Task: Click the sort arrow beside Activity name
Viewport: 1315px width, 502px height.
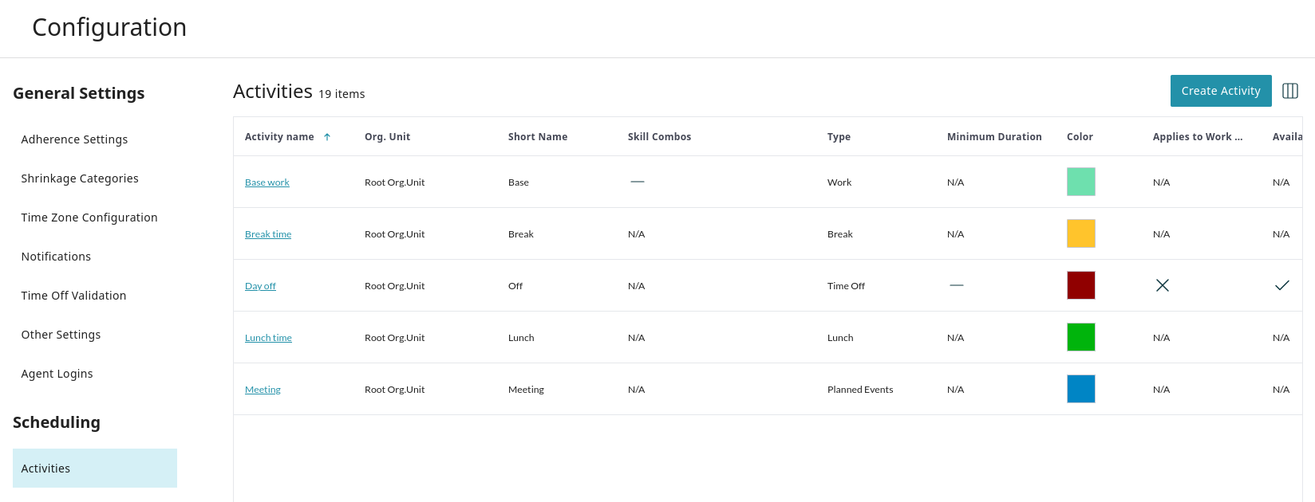Action: [x=327, y=137]
